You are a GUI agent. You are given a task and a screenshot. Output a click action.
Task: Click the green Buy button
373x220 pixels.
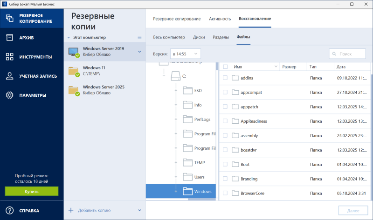point(32,191)
